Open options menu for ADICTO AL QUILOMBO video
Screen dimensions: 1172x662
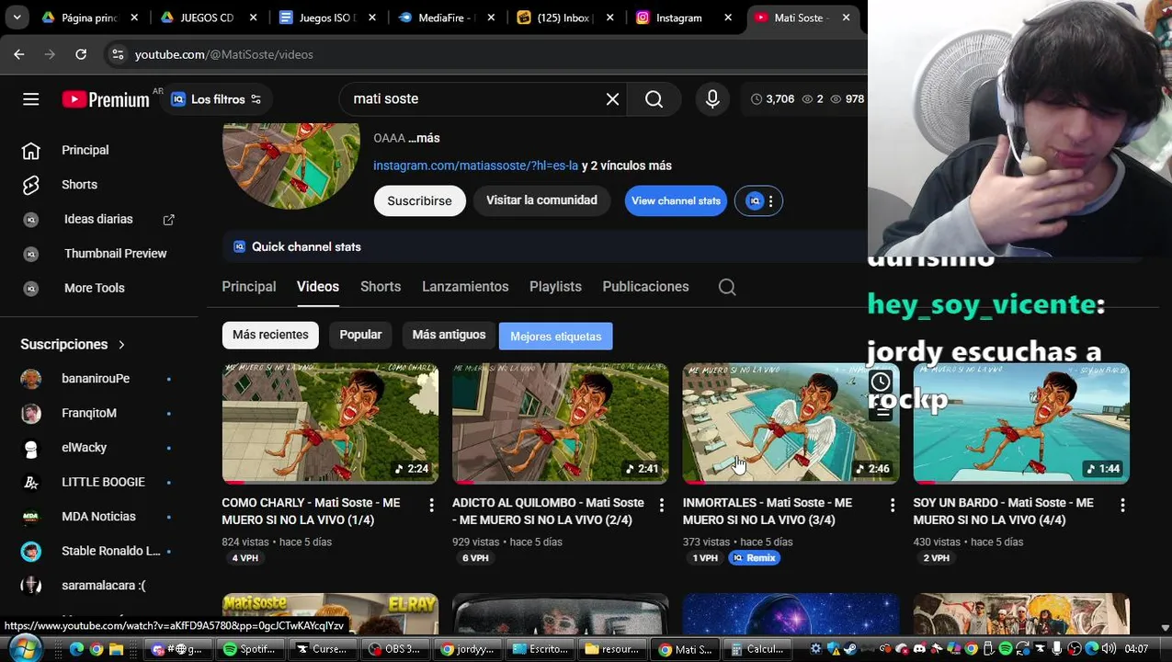[x=661, y=505]
